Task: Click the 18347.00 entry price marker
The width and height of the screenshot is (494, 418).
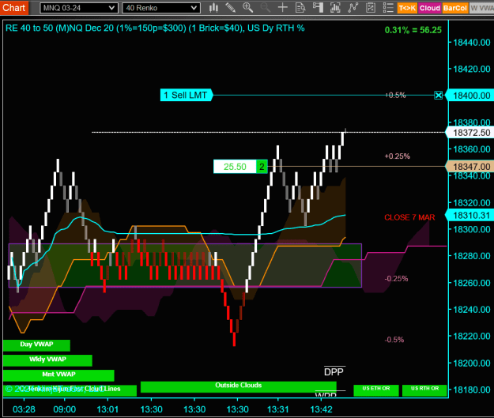Action: tap(469, 167)
